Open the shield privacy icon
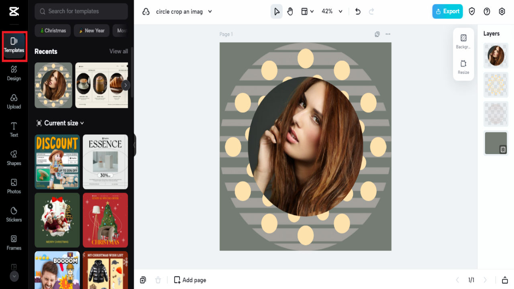This screenshot has width=514, height=289. 472,12
